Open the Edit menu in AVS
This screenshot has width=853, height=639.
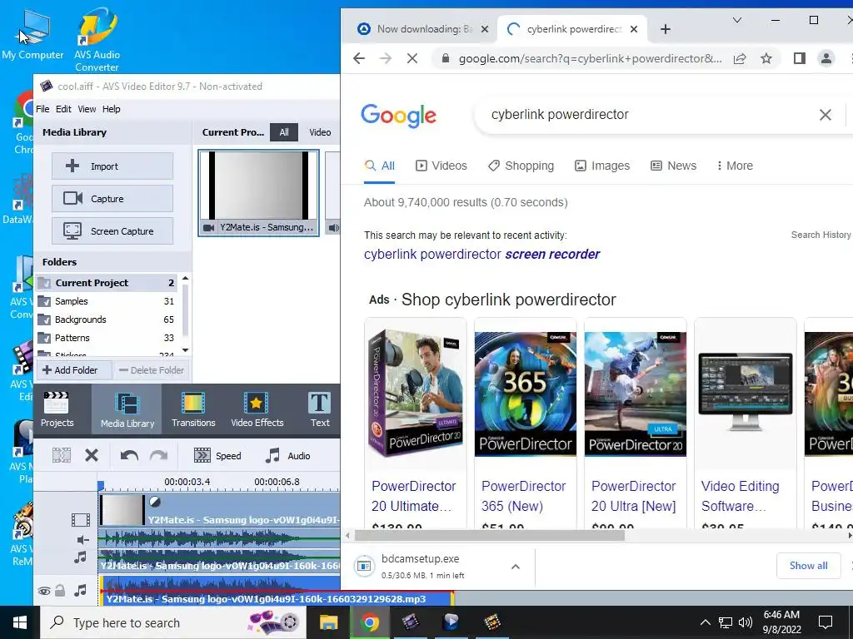coord(63,109)
